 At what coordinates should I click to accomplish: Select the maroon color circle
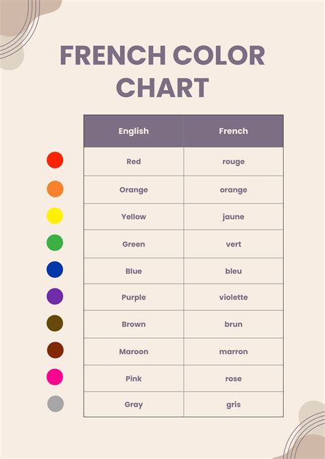coord(55,350)
